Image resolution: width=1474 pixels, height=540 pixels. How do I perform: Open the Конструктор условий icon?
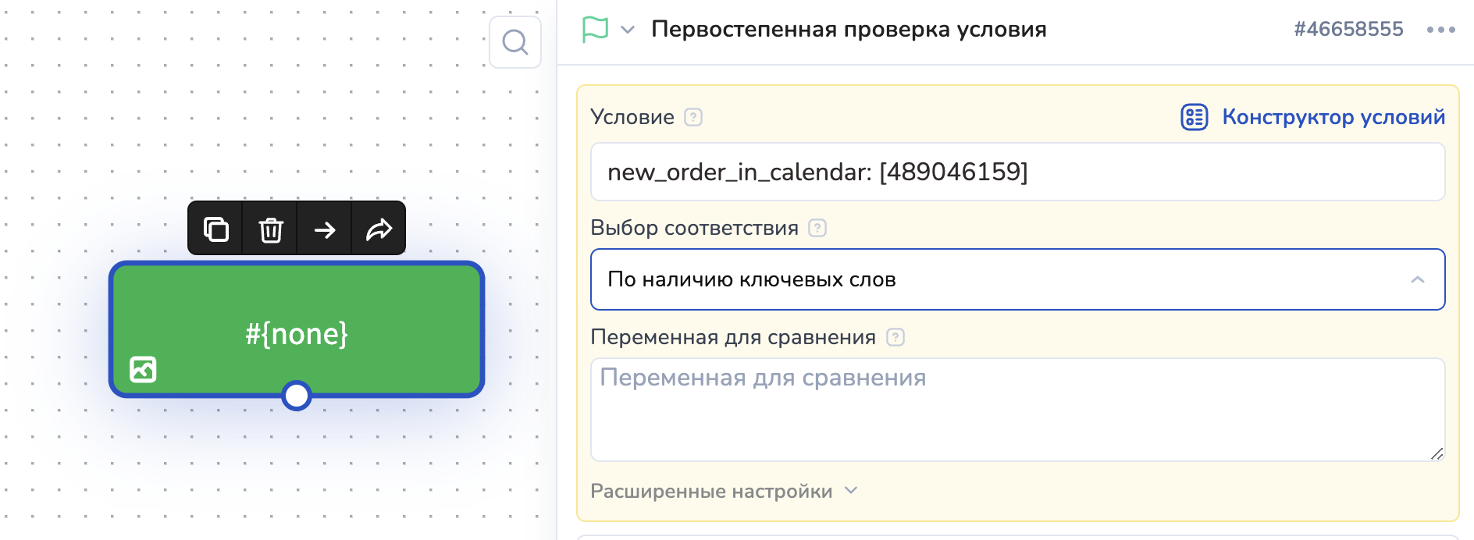point(1194,117)
